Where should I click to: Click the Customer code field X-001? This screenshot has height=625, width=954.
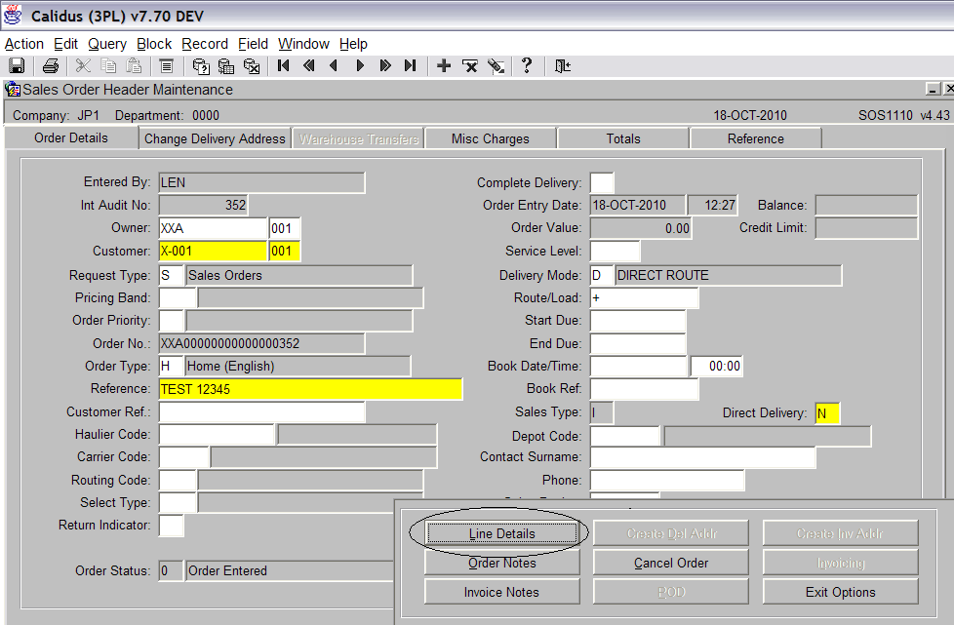point(213,252)
